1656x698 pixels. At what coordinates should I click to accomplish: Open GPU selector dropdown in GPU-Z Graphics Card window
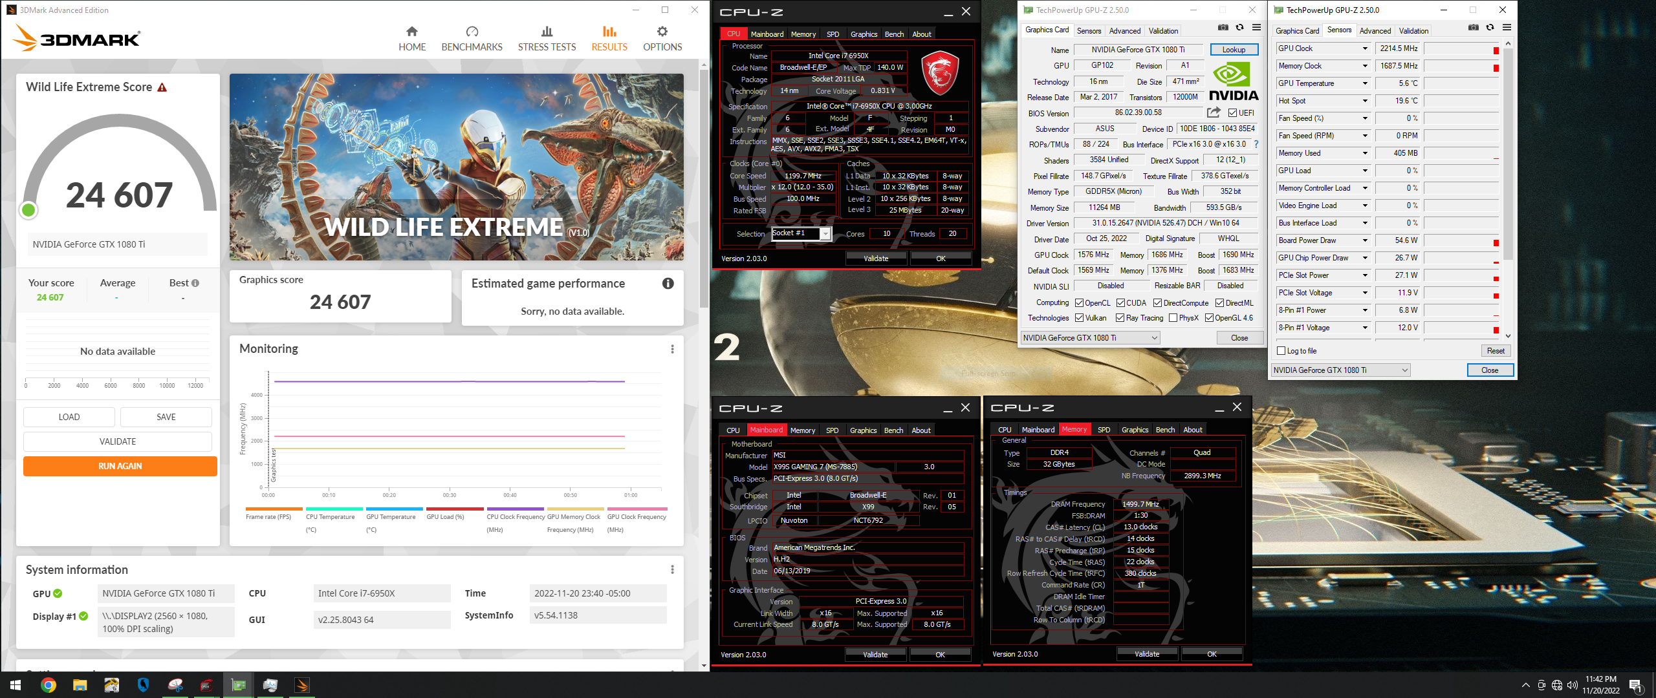coord(1090,338)
